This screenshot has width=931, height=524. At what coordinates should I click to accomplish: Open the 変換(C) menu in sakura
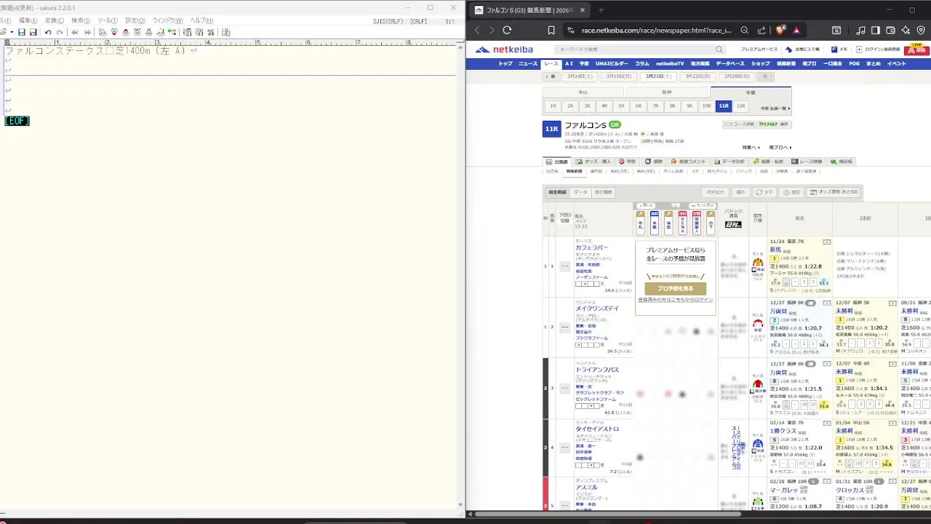(55, 21)
